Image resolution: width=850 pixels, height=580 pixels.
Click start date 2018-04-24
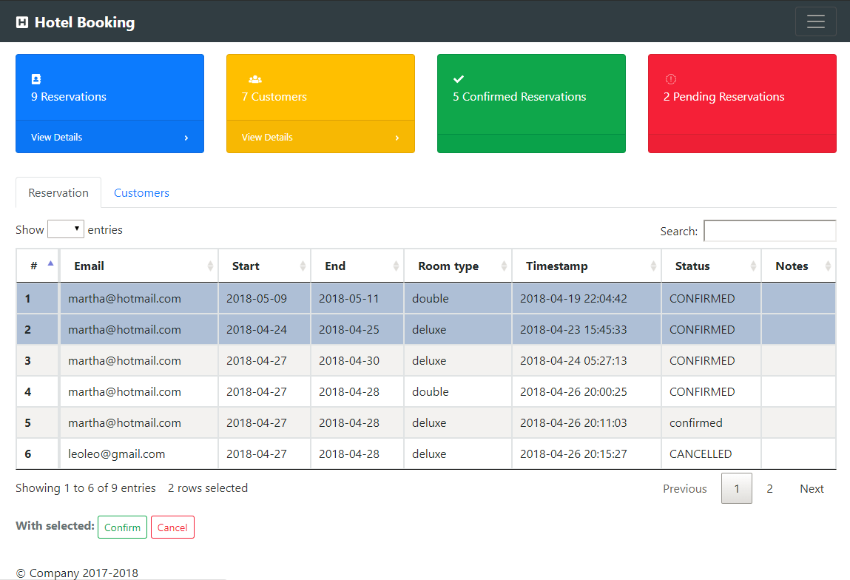257,329
